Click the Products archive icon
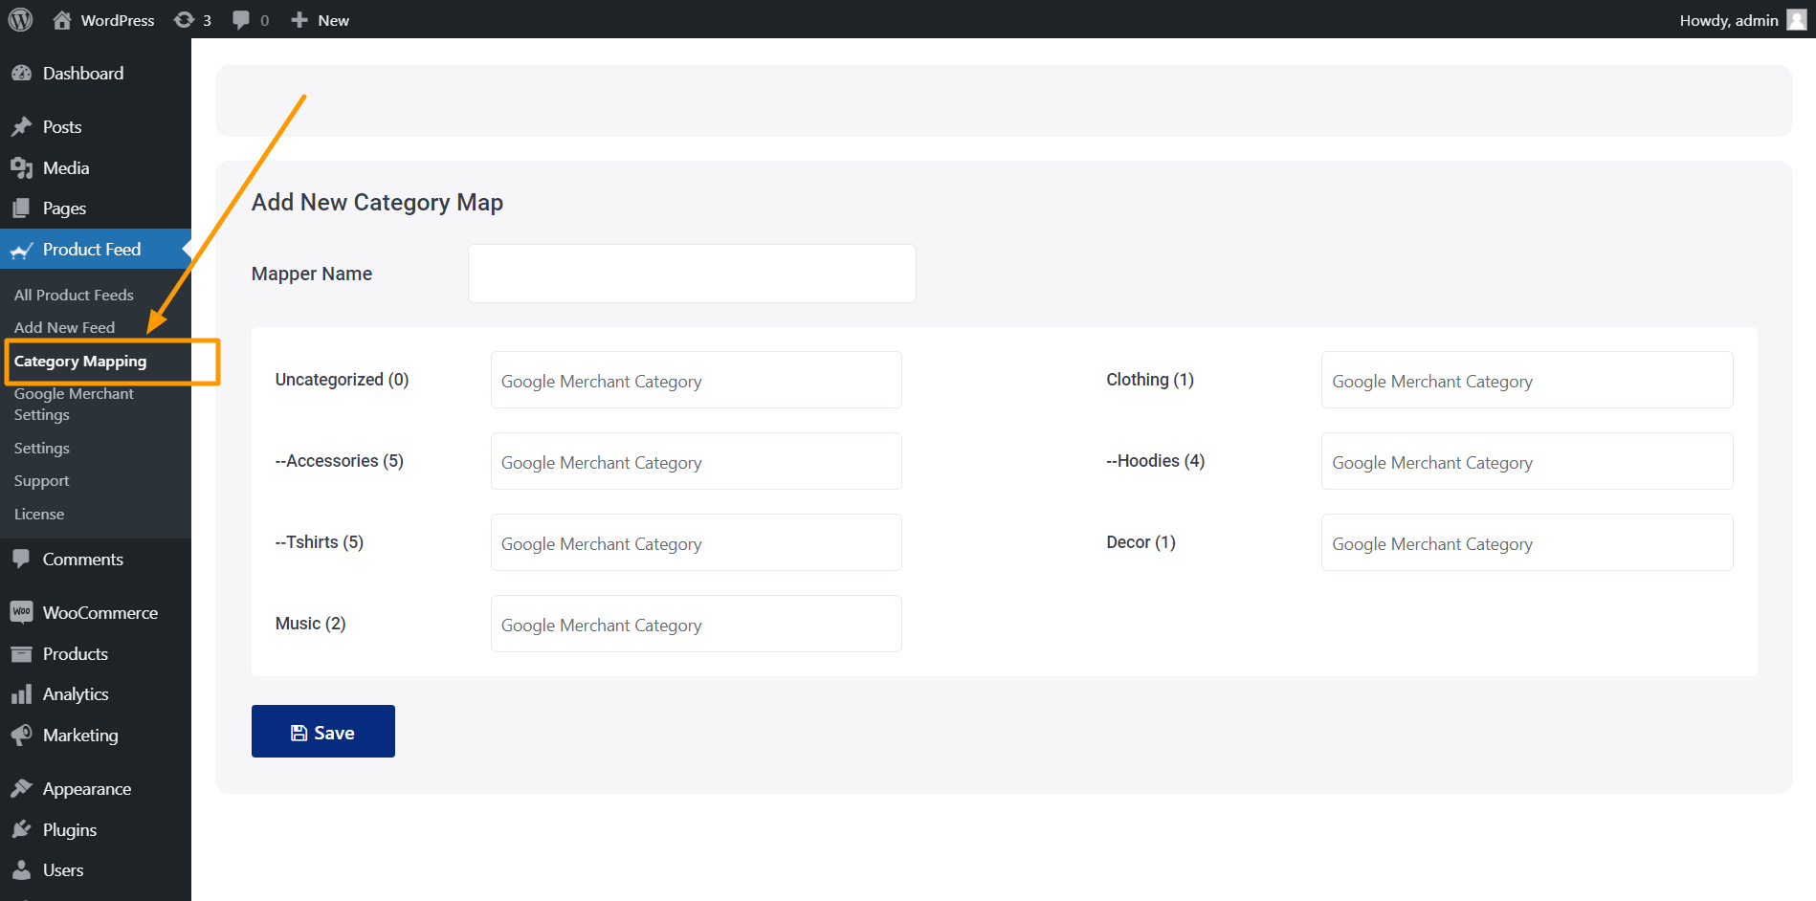This screenshot has height=901, width=1816. 21,654
